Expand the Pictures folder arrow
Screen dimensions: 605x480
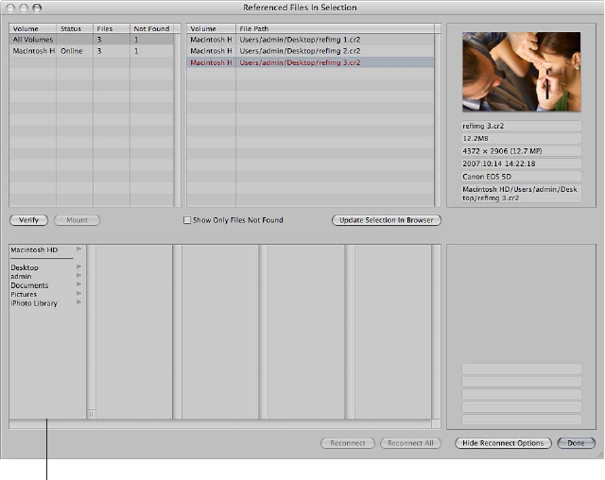click(78, 294)
